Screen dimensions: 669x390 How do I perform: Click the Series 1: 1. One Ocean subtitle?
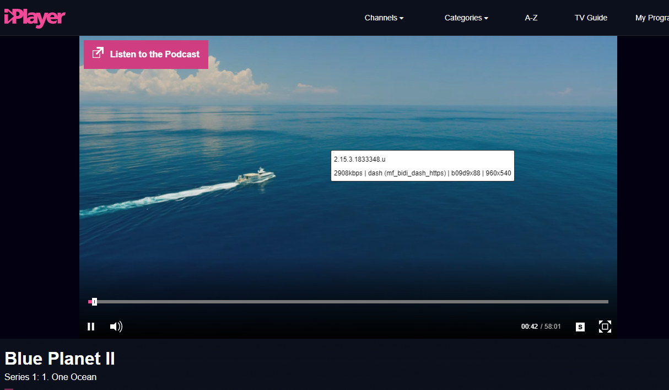51,377
